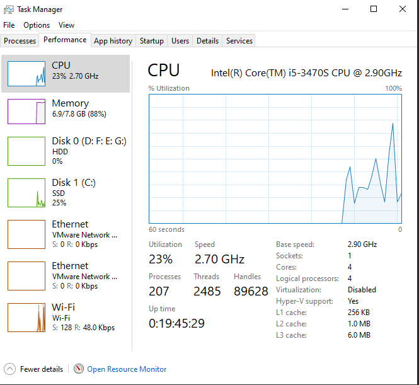Open the Options menu
The width and height of the screenshot is (419, 385).
tap(37, 25)
